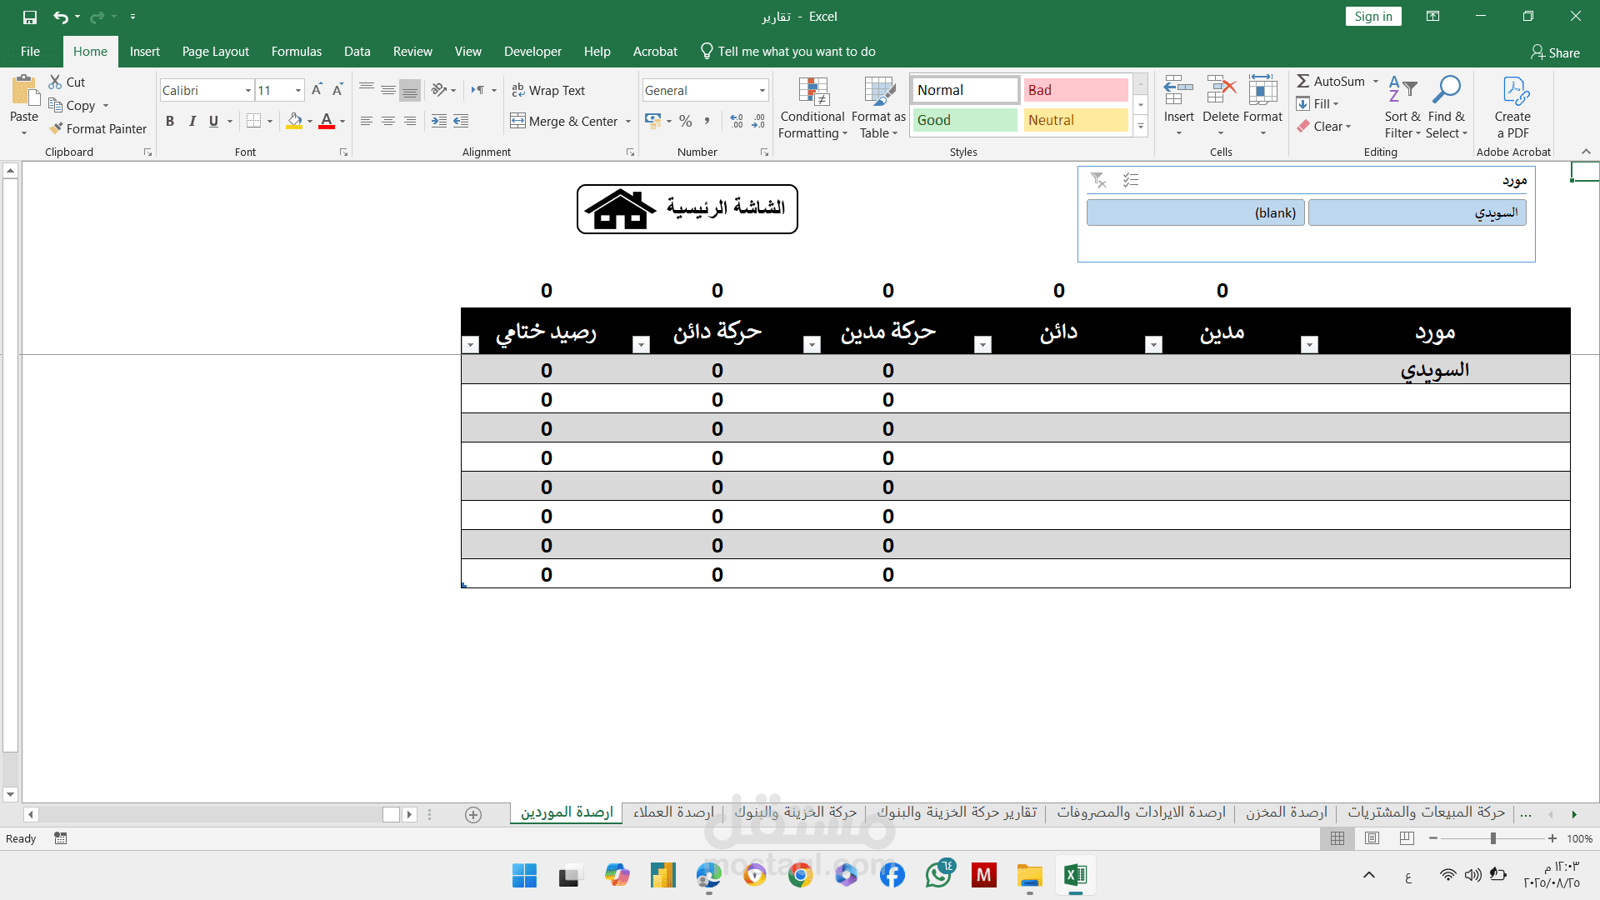Open Excel from the Windows taskbar

click(x=1075, y=875)
